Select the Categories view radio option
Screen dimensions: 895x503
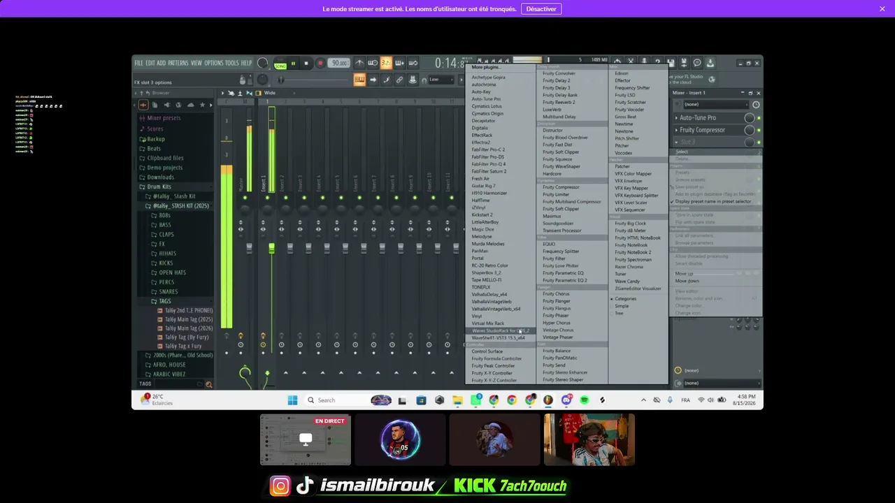tap(625, 299)
